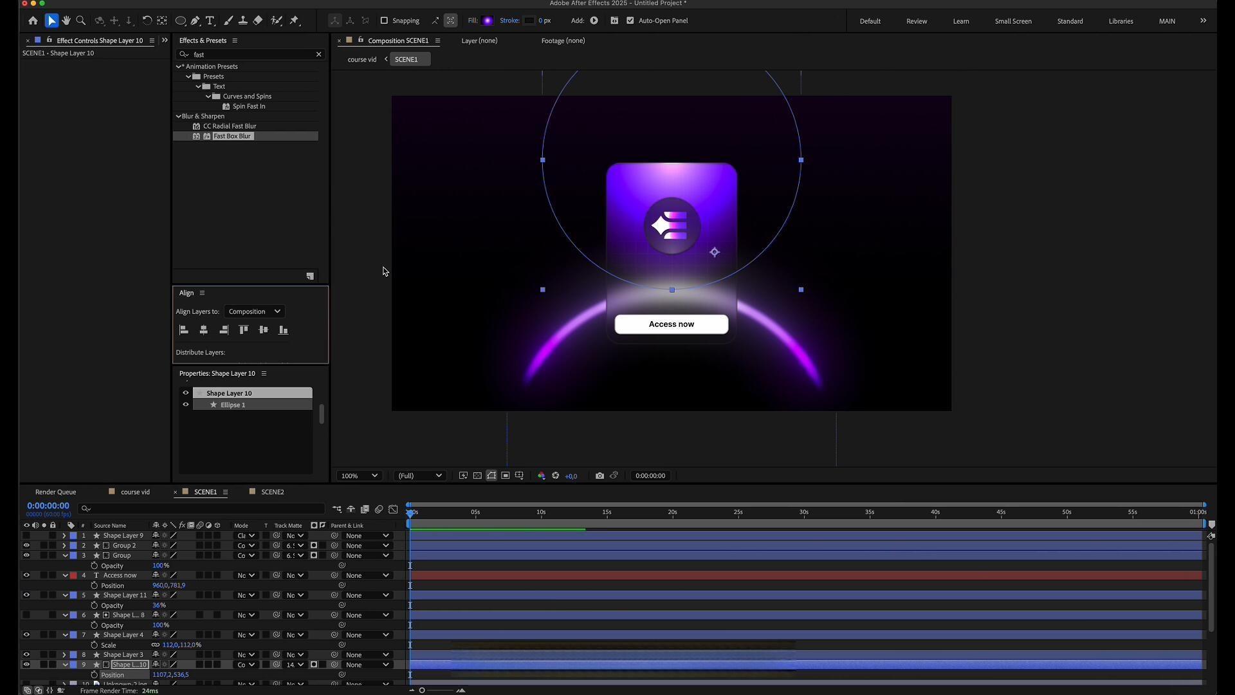This screenshot has width=1235, height=695.
Task: Select the Rotation tool
Action: click(147, 21)
